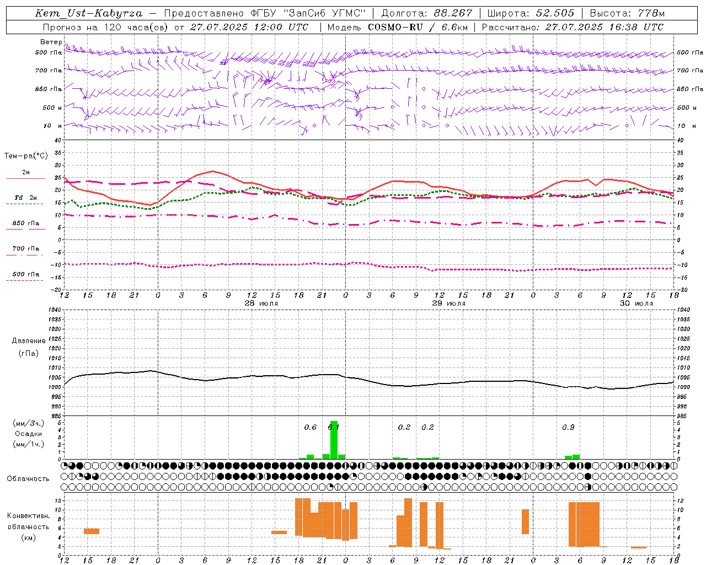Viewport: 706px width, 565px height.
Task: Click the Ветер wind section label
Action: coord(51,42)
